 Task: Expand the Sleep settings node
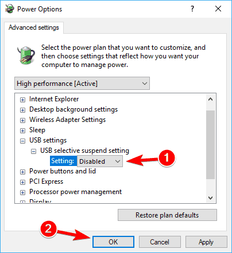[x=22, y=131]
